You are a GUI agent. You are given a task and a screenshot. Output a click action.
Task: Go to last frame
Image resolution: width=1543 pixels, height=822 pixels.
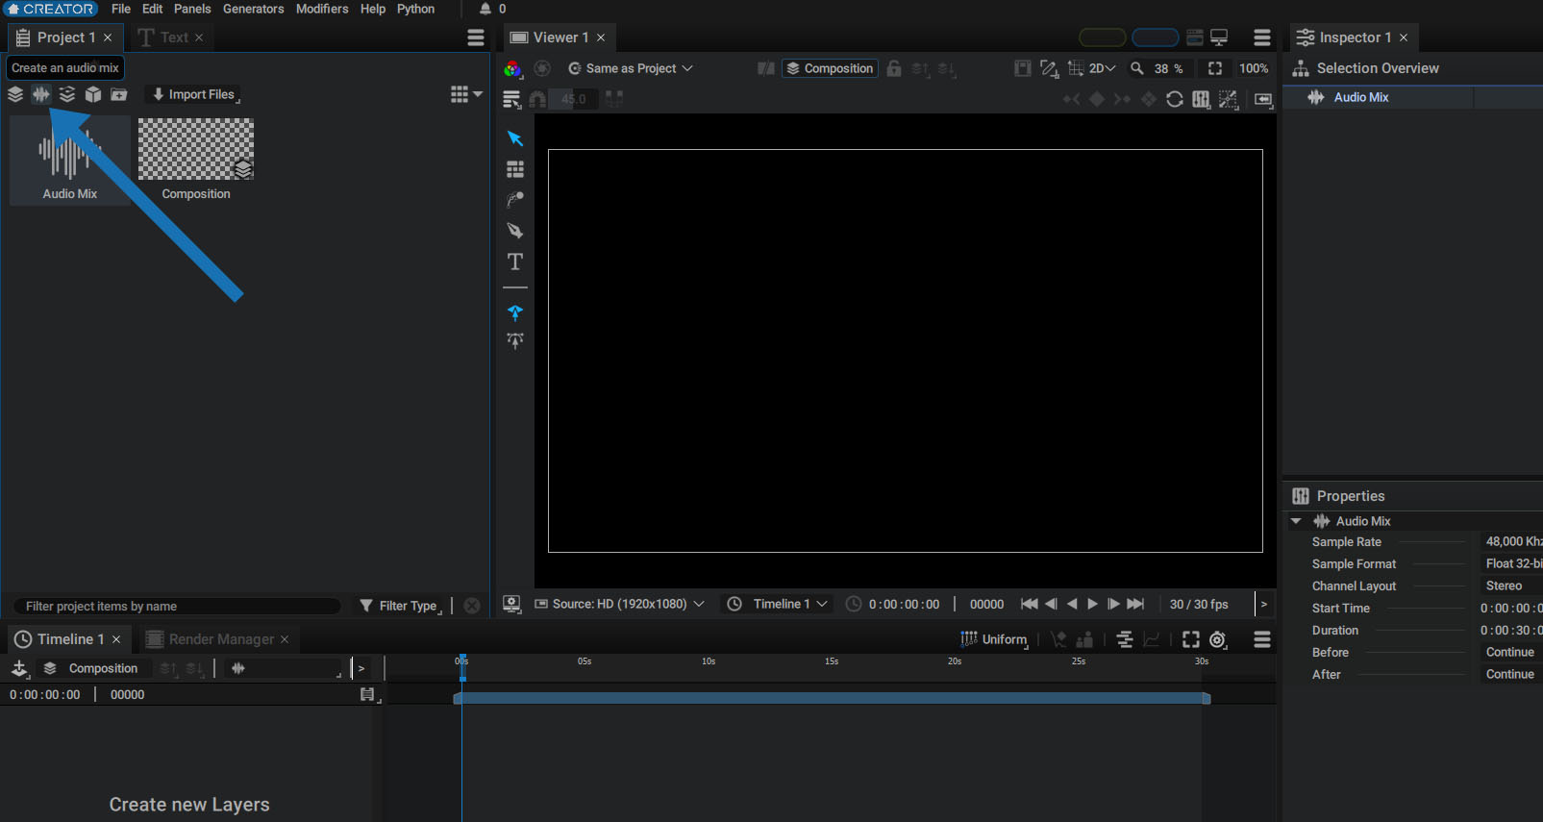click(1135, 604)
